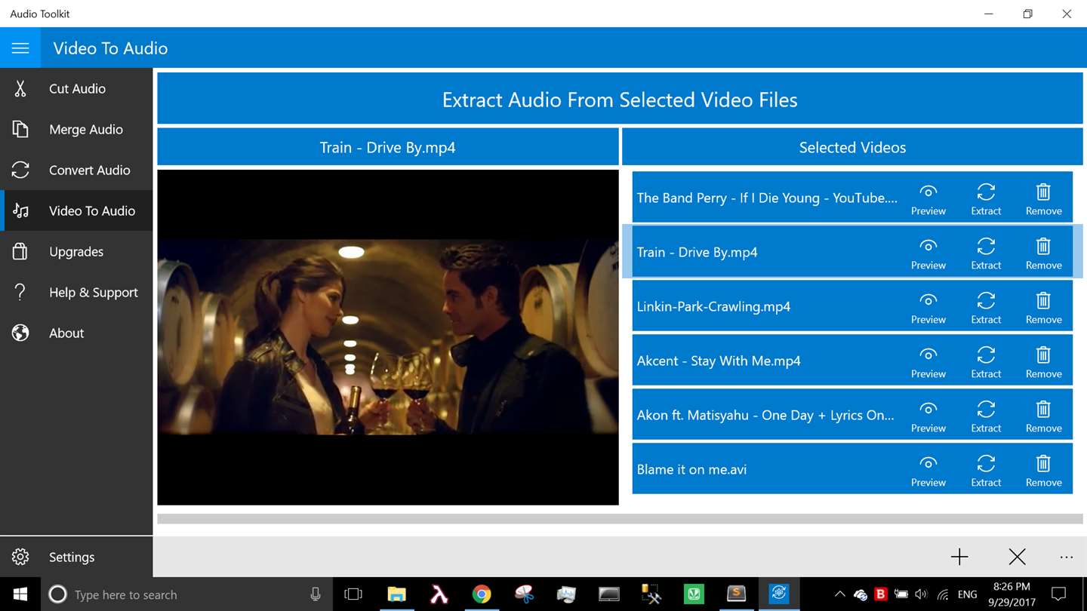Preview Blame it on me.avi

pyautogui.click(x=928, y=471)
